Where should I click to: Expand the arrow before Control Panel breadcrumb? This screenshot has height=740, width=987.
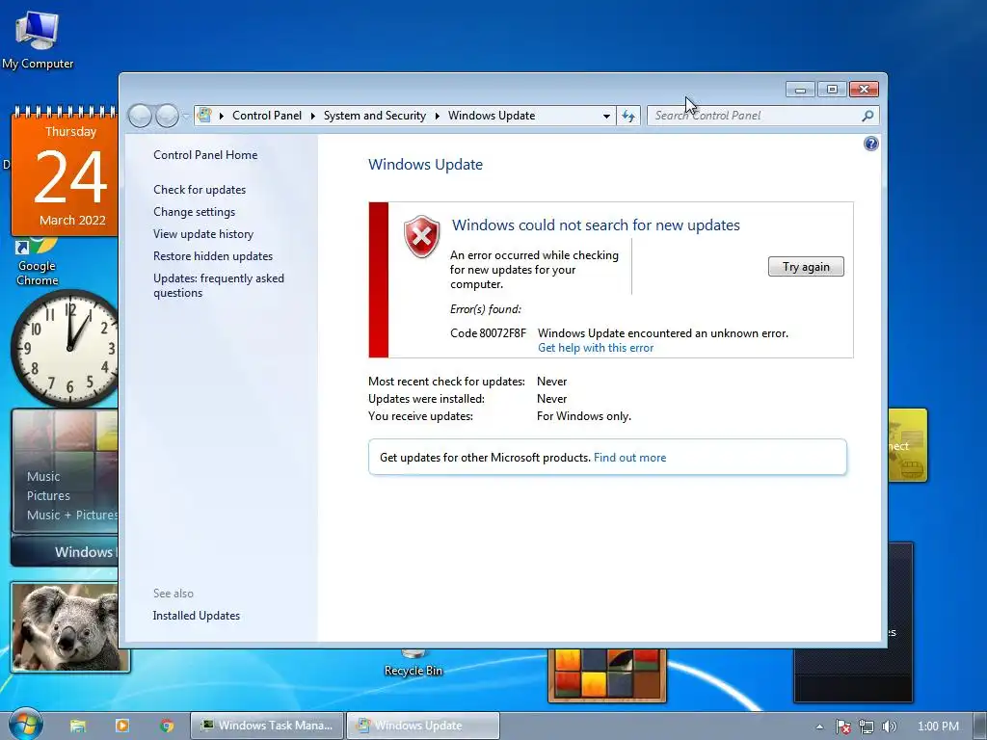(222, 116)
